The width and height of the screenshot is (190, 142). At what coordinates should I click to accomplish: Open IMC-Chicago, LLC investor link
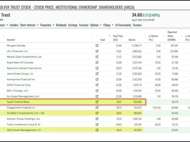click(18, 91)
